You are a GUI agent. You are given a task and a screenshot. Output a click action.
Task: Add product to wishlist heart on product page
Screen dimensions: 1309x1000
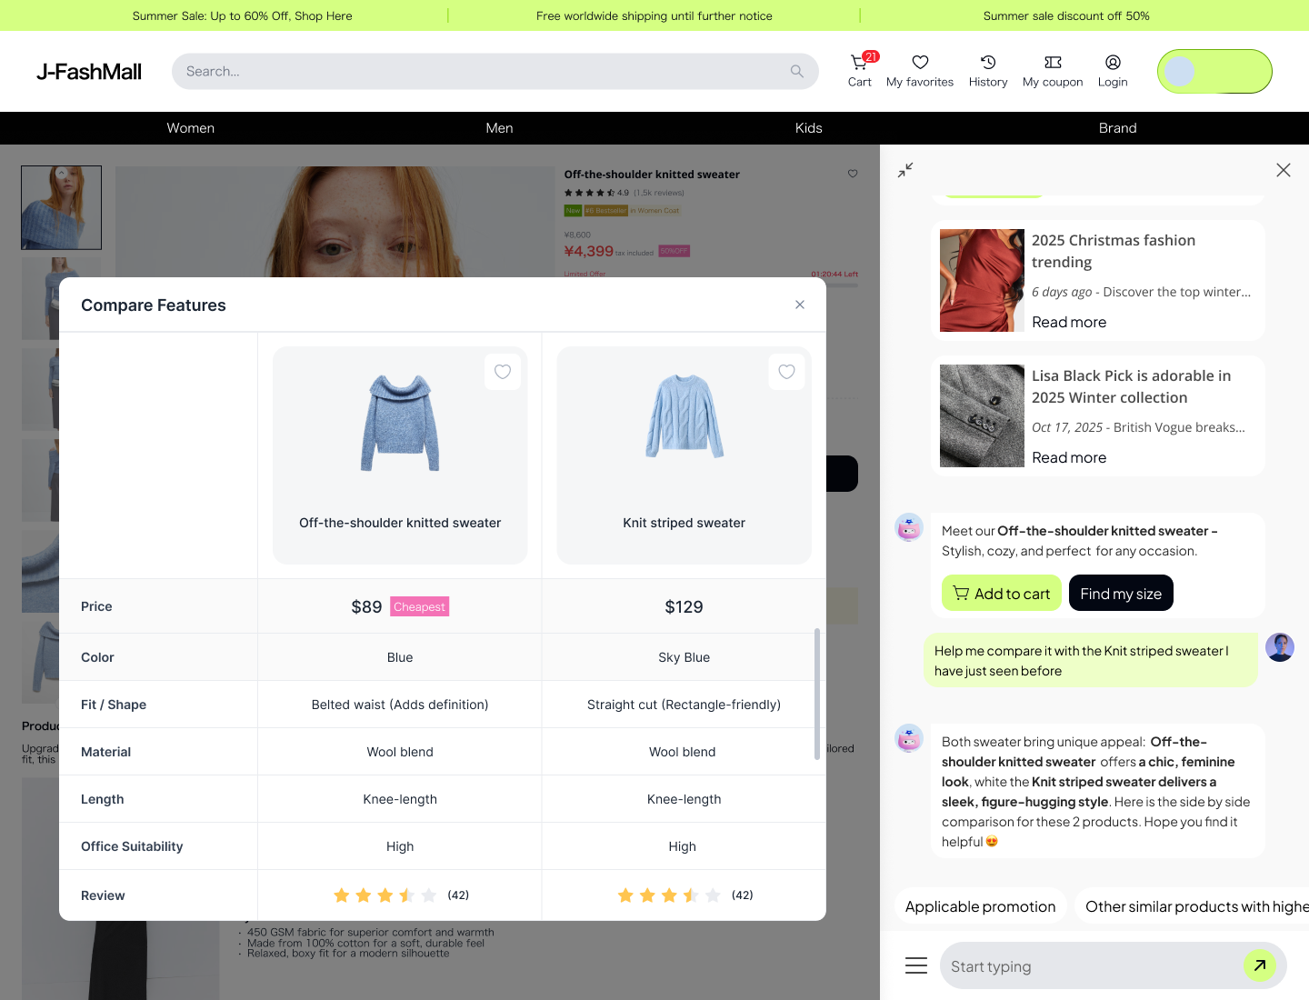(x=853, y=174)
